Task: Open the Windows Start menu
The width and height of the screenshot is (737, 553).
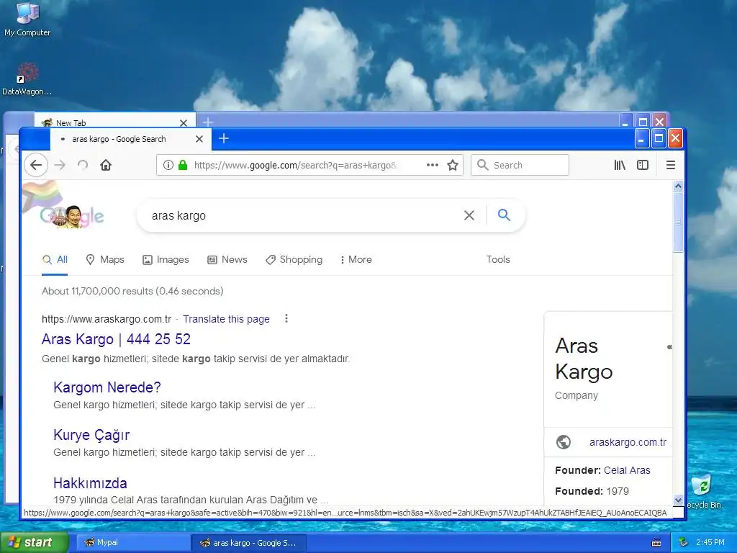Action: [34, 543]
